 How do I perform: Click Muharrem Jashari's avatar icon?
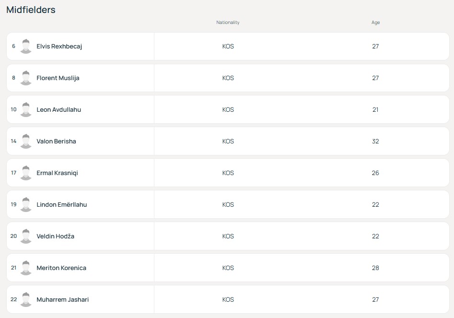(x=26, y=300)
